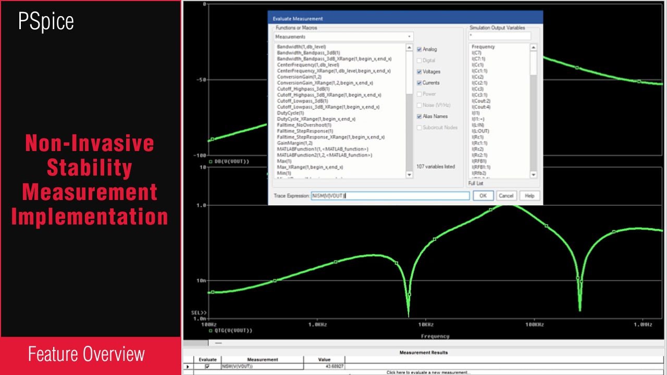Image resolution: width=667 pixels, height=375 pixels.
Task: Select I(C7) output variable
Action: pyautogui.click(x=476, y=53)
